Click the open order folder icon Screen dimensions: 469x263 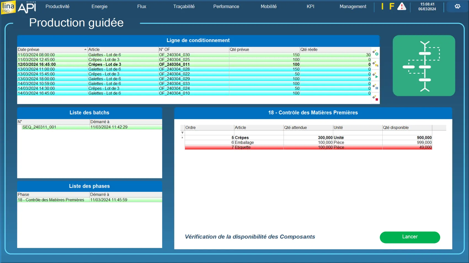coord(375,64)
